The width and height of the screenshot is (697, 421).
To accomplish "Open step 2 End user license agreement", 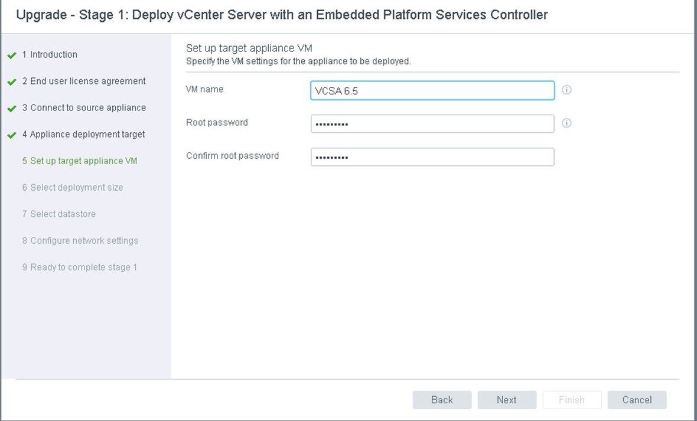I will coord(84,81).
